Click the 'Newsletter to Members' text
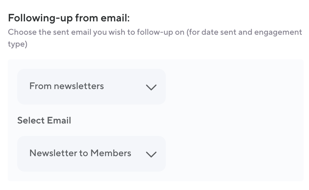 pyautogui.click(x=80, y=153)
